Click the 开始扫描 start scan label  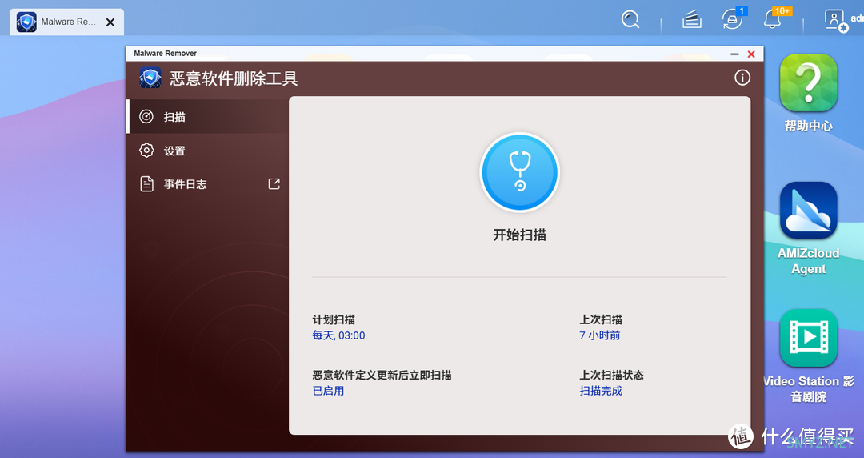[520, 235]
